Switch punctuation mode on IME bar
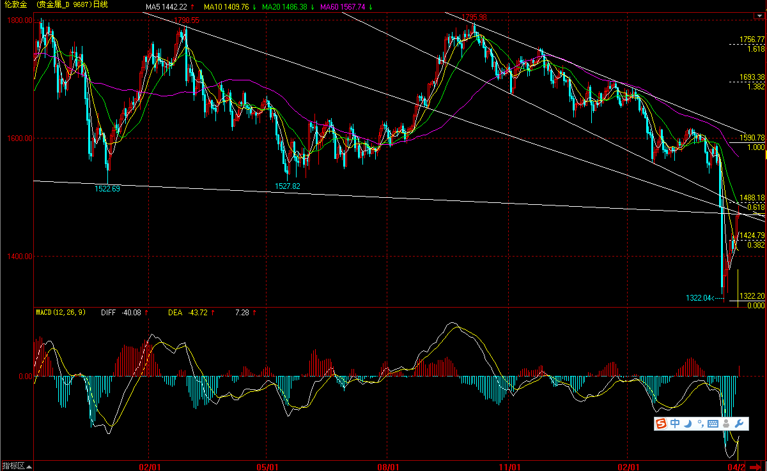 tap(701, 424)
